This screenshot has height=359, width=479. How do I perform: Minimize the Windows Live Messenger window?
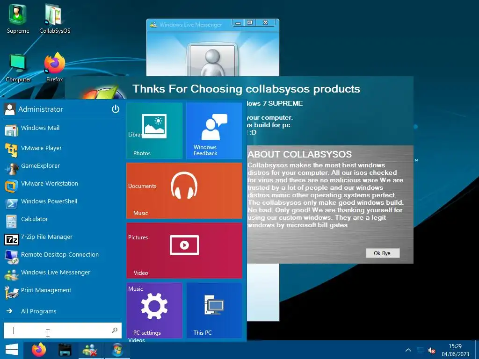pyautogui.click(x=238, y=22)
